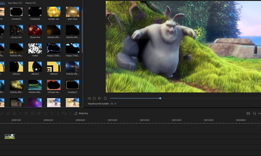
Task: Download the golden star overlay
Action: pos(59,8)
